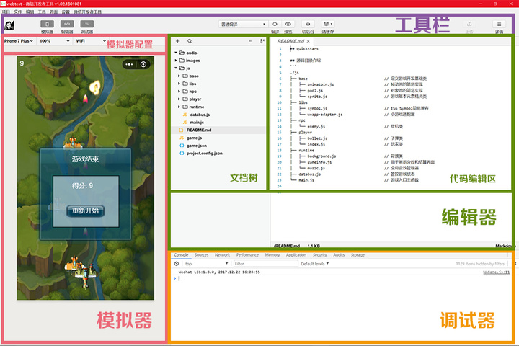
Task: Click the collapse file tree icon
Action: (x=262, y=41)
